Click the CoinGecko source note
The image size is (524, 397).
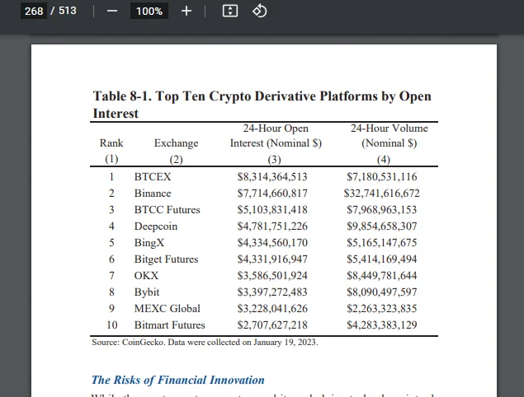[x=205, y=343]
